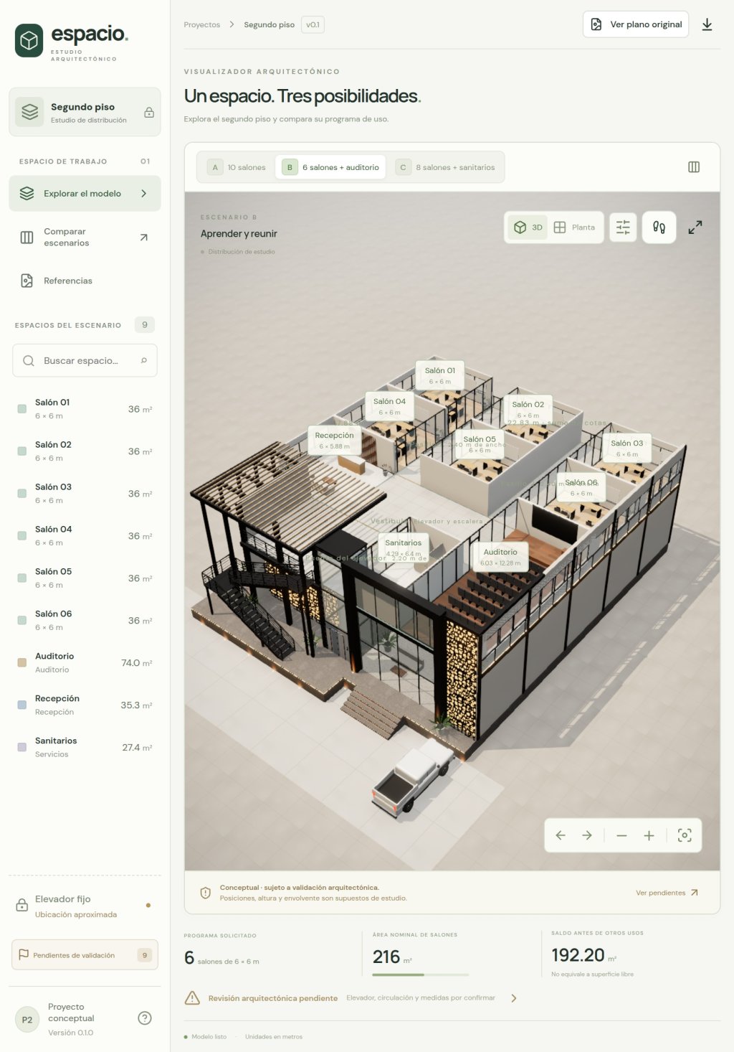Click the download icon
Viewport: 734px width, 1052px height.
(707, 24)
